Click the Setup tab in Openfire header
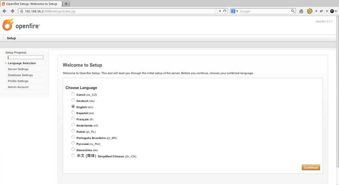 click(x=11, y=38)
